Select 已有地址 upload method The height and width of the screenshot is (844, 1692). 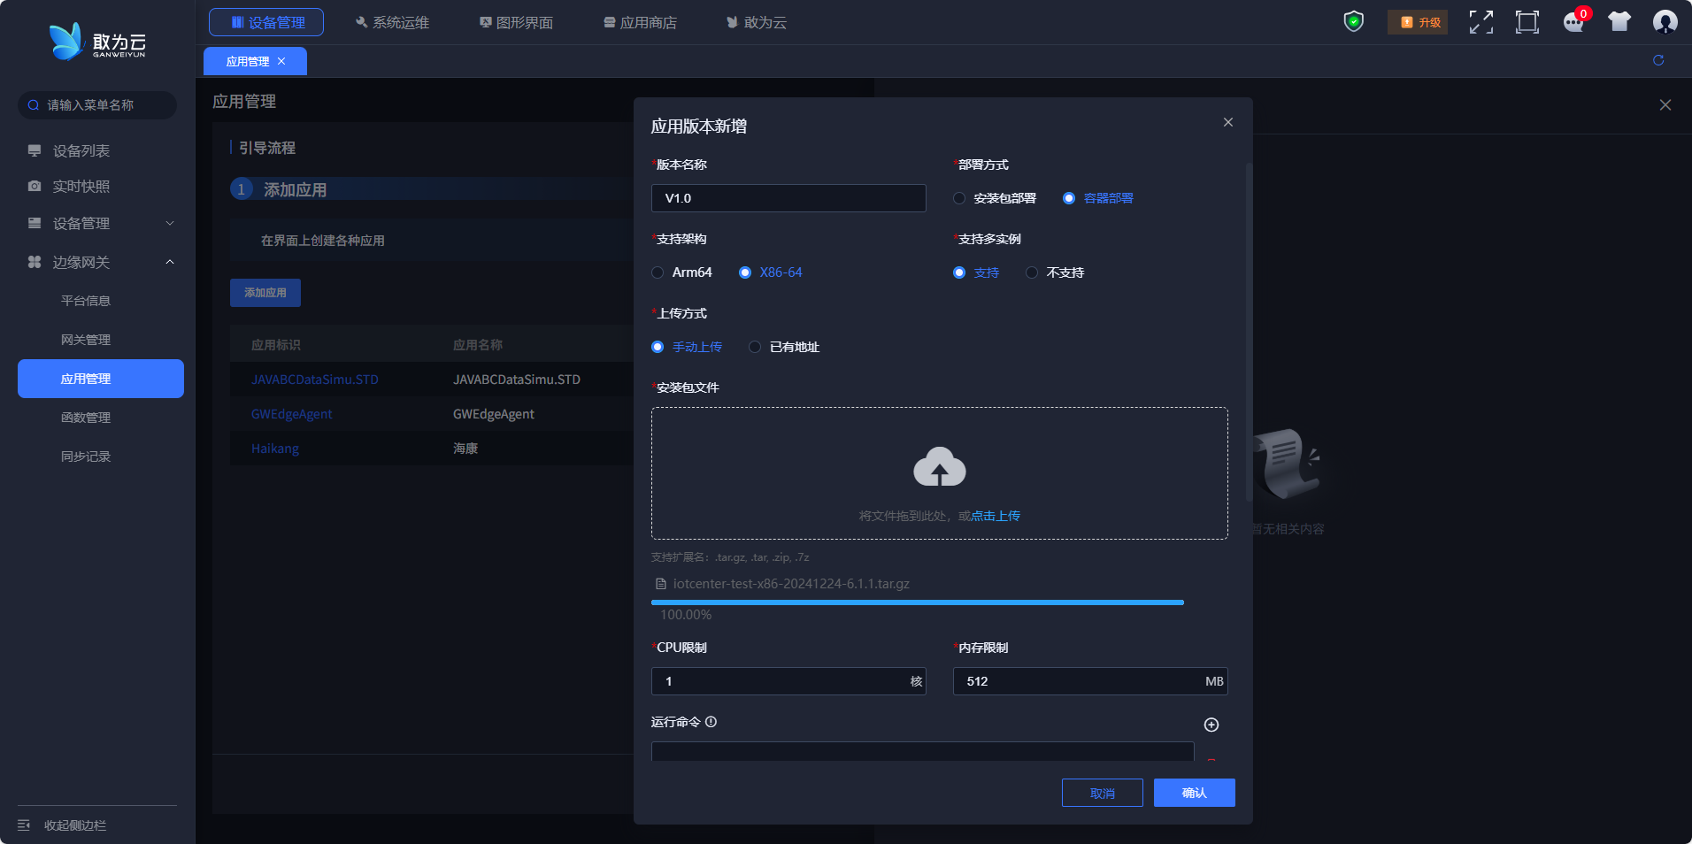pyautogui.click(x=755, y=347)
